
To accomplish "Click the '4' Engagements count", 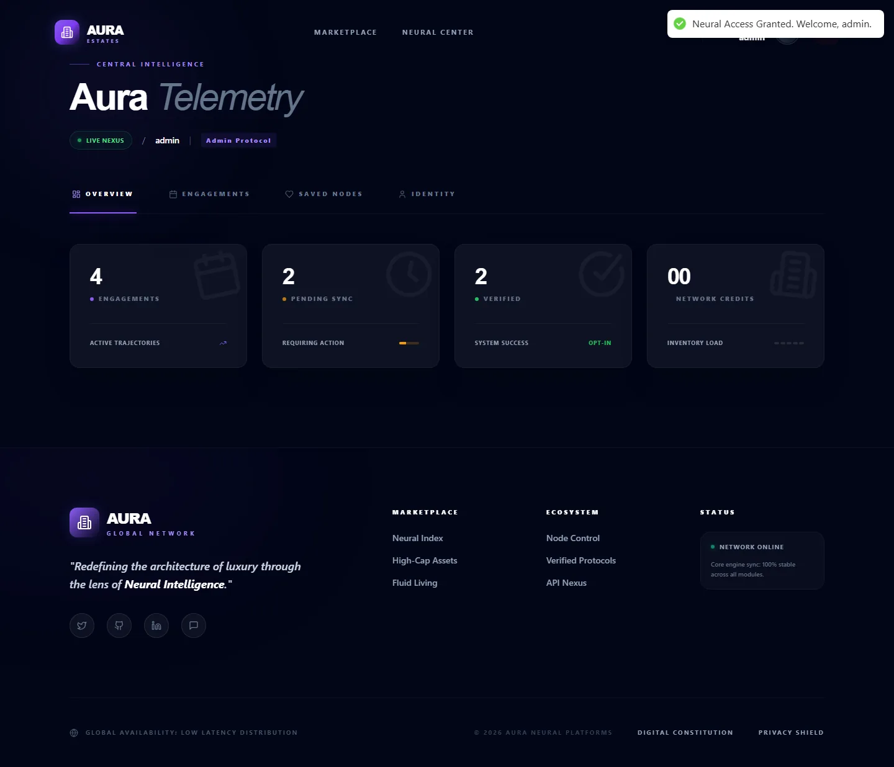I will [96, 276].
